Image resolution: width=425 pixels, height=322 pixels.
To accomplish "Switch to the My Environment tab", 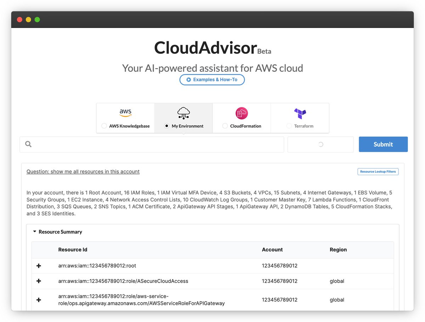I will [183, 118].
